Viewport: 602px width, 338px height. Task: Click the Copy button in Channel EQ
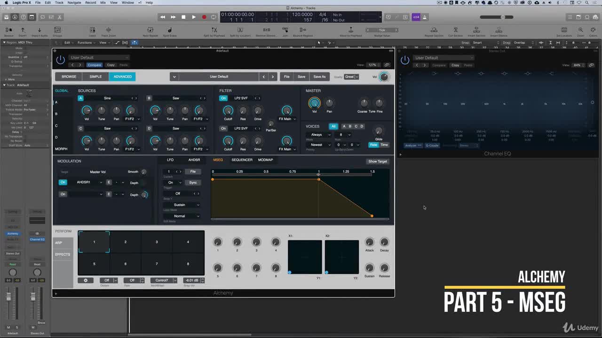tap(455, 65)
